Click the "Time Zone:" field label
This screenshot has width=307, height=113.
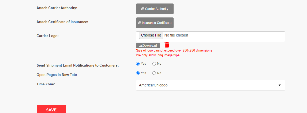tap(46, 84)
